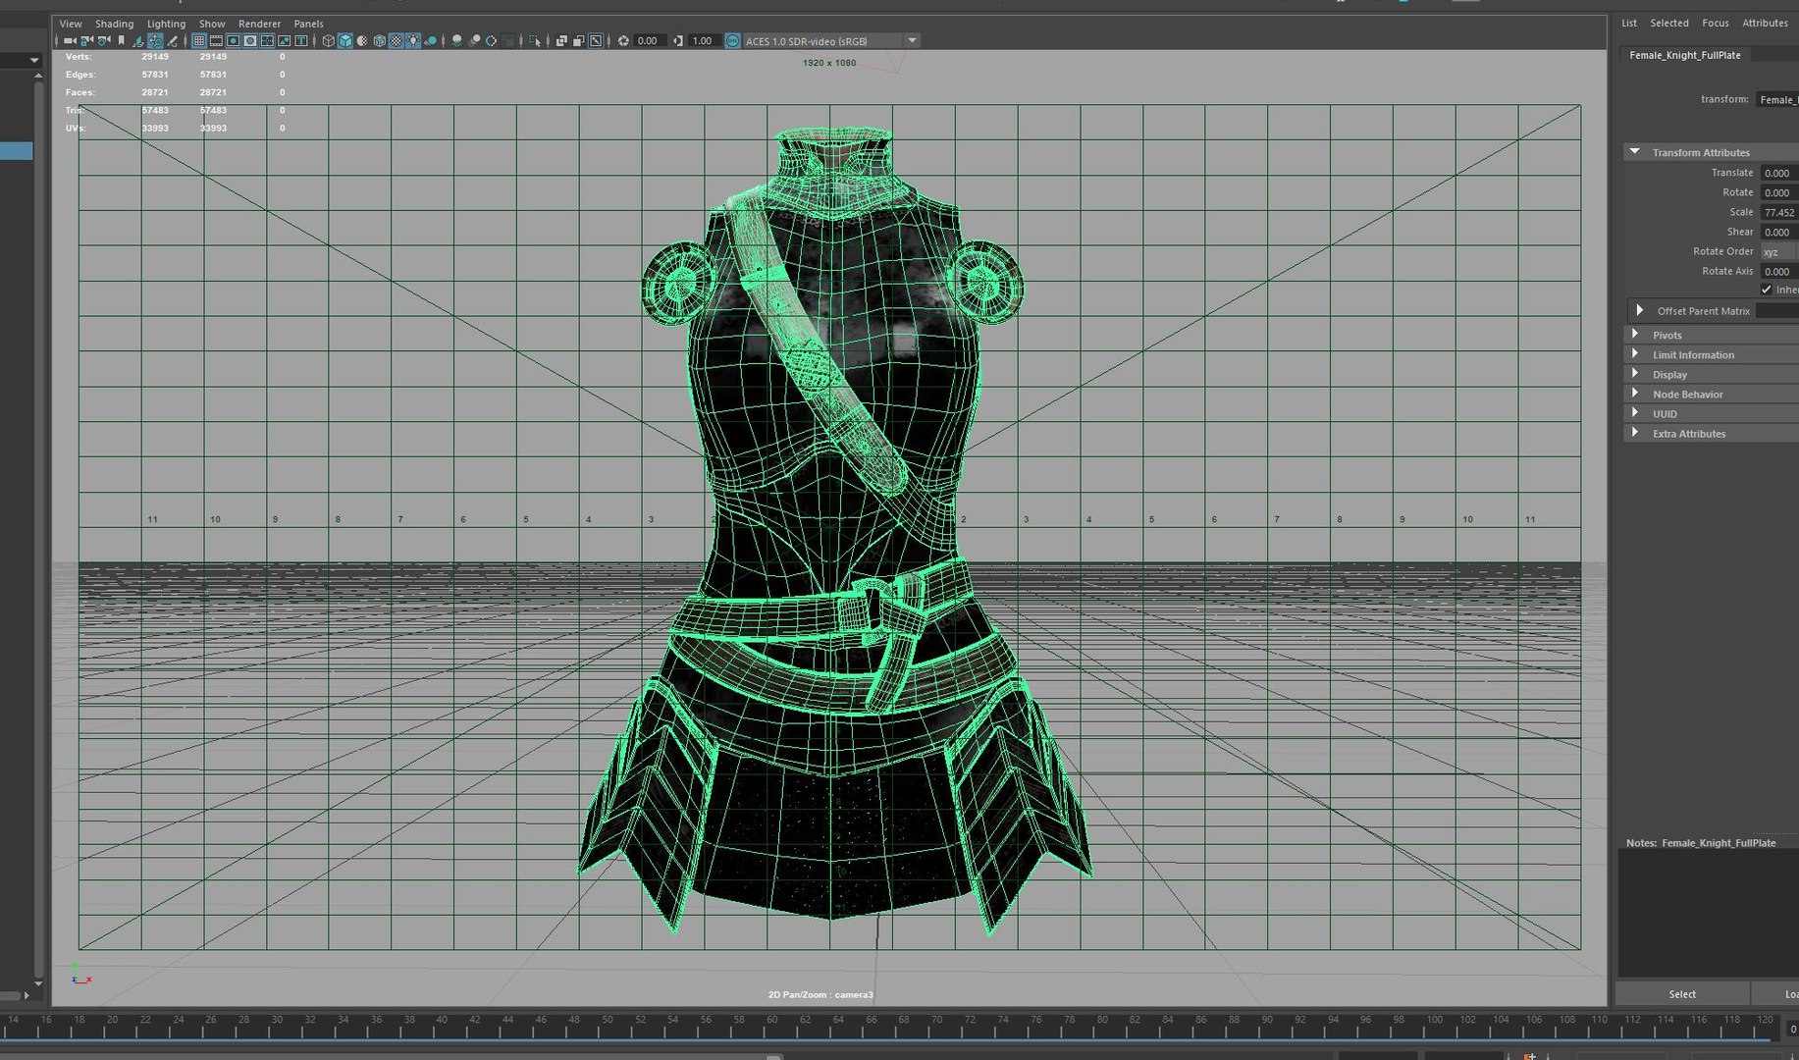Toggle the Resolution Gate icon
The width and height of the screenshot is (1799, 1060).
tap(234, 40)
